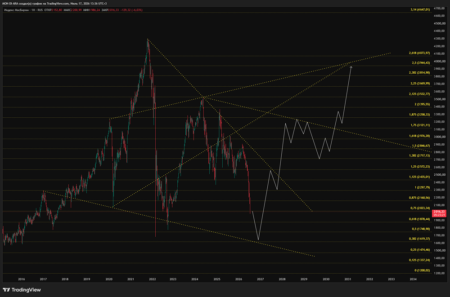Click the TradingView logo in bottom-left corner
The height and width of the screenshot is (297, 450).
tap(22, 290)
